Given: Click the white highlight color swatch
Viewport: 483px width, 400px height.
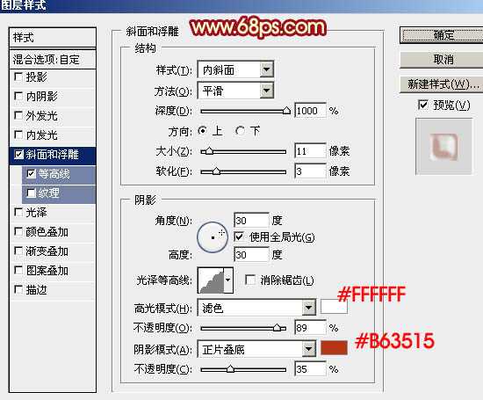Looking at the screenshot, I should click(335, 307).
